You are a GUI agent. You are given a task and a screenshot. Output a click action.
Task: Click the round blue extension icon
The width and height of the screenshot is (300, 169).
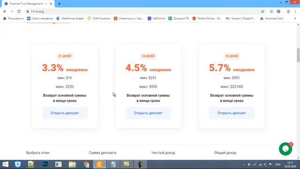tap(271, 11)
